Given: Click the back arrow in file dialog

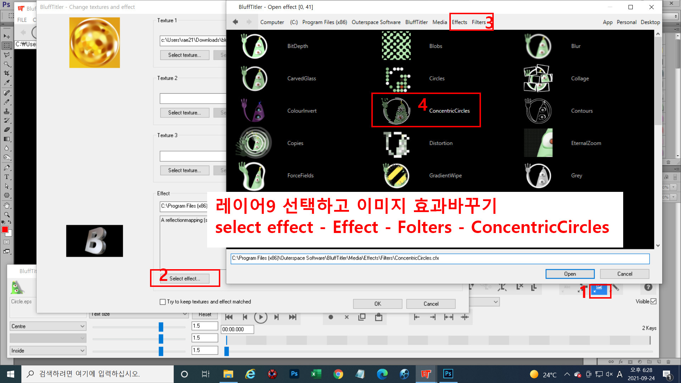Looking at the screenshot, I should (x=235, y=22).
